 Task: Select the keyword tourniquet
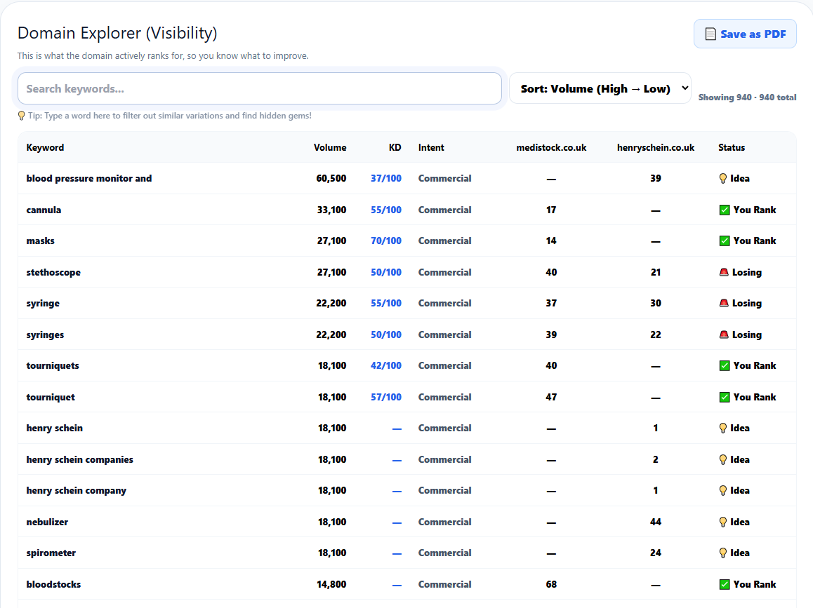(51, 397)
